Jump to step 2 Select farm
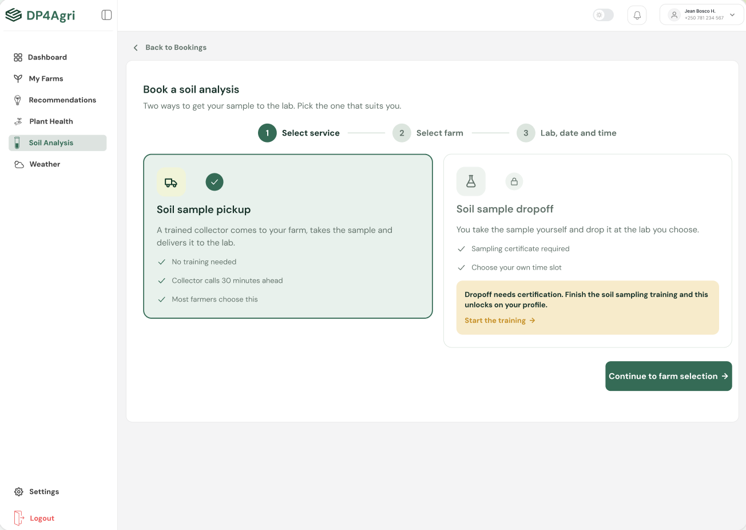The width and height of the screenshot is (746, 530). [x=428, y=133]
